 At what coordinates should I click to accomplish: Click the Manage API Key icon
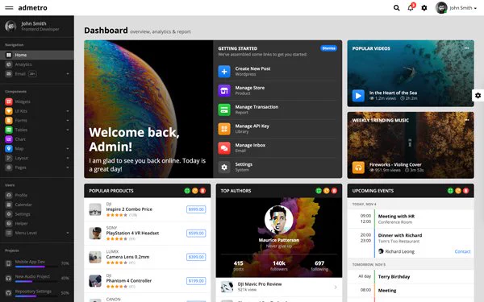pos(224,129)
